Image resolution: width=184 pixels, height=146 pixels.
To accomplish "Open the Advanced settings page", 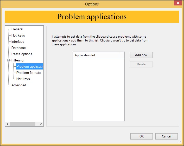I will (18, 85).
